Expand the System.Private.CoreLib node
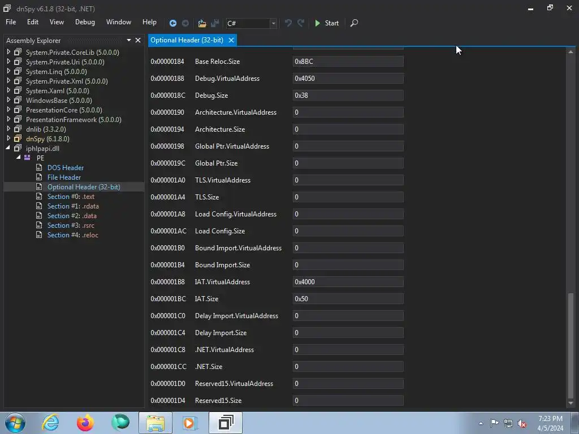 coord(8,52)
